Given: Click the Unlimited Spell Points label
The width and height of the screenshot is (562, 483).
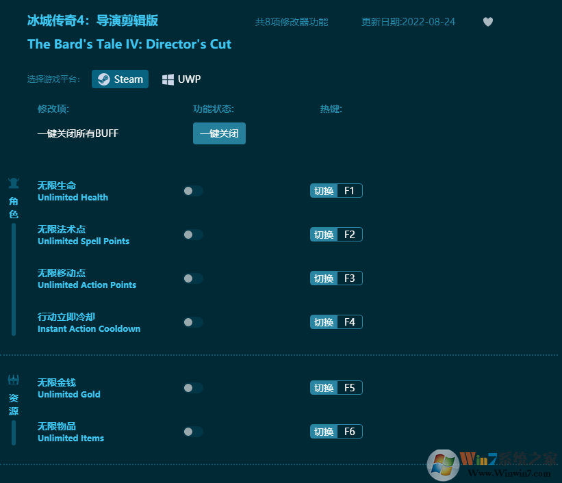Looking at the screenshot, I should point(84,241).
